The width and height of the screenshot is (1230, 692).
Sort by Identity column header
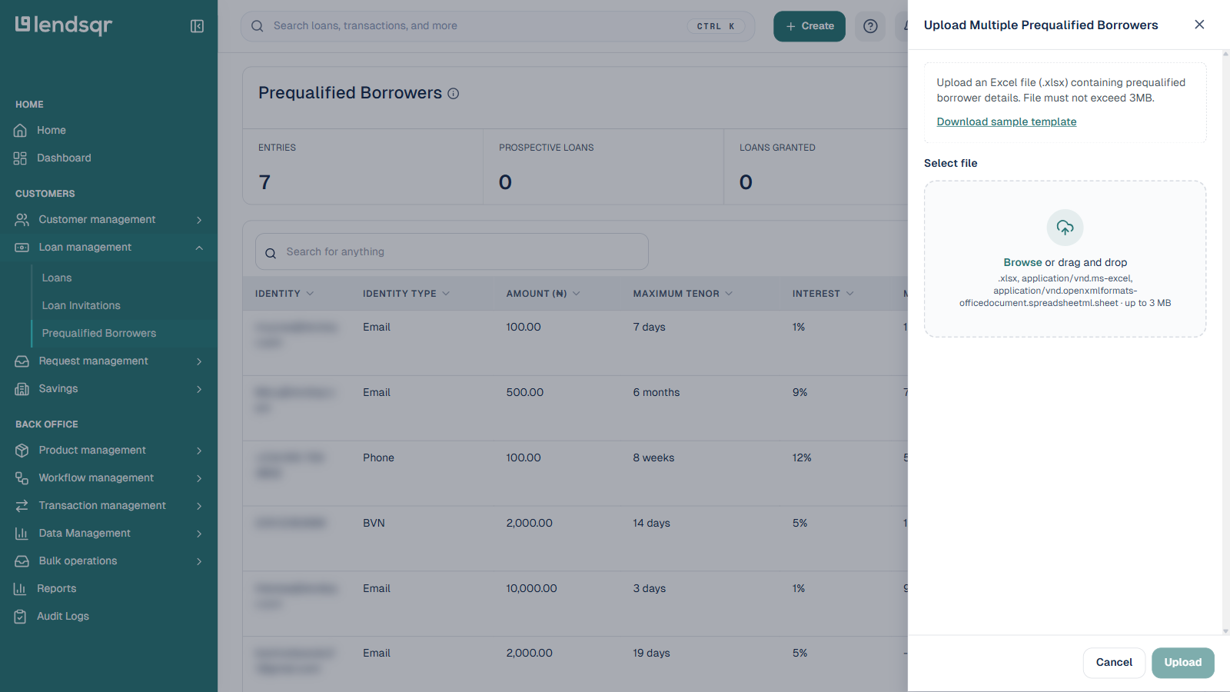point(284,294)
